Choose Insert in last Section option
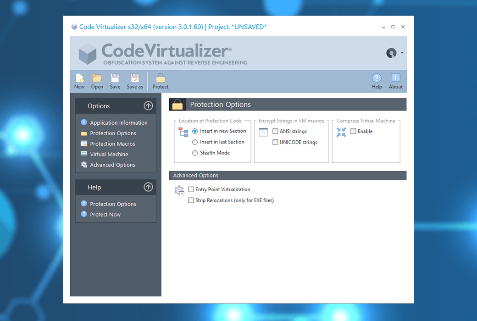This screenshot has height=321, width=477. coord(194,142)
